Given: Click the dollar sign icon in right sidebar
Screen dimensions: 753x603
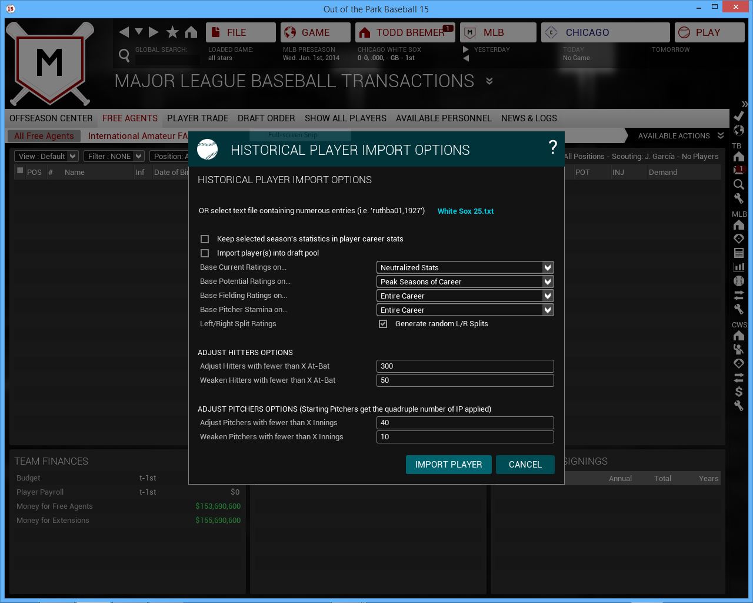Looking at the screenshot, I should pos(739,392).
